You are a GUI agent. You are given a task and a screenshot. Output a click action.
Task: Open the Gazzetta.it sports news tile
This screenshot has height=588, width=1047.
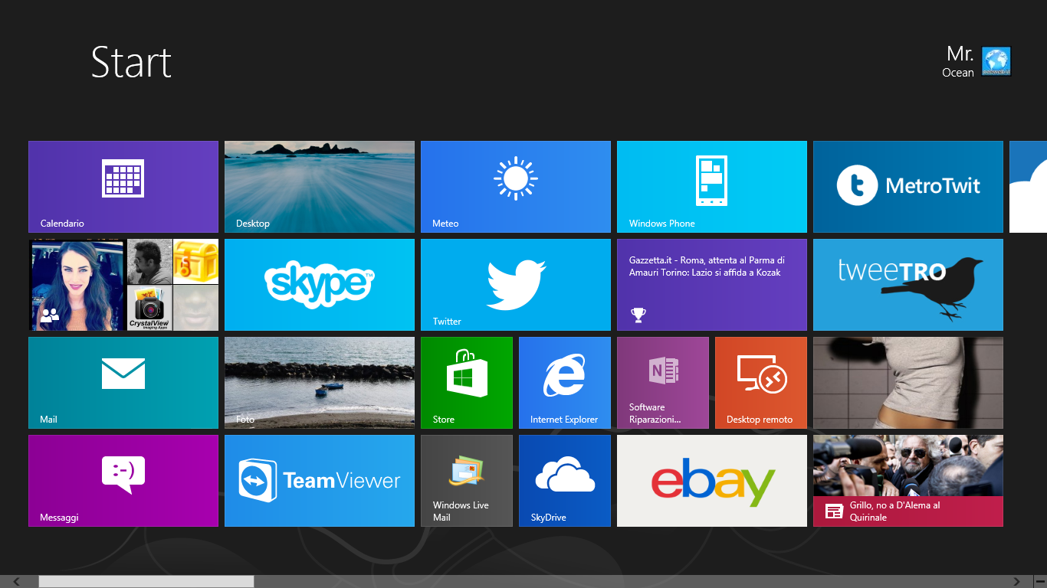(712, 285)
